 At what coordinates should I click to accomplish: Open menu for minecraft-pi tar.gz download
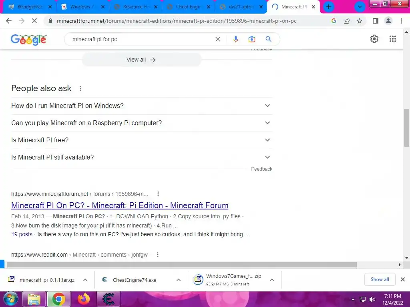pos(85,280)
